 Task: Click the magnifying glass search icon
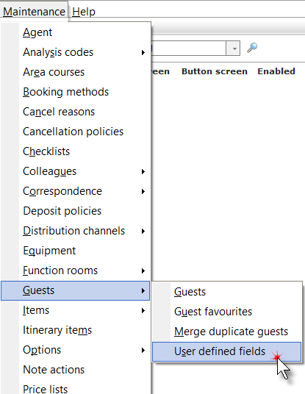click(252, 48)
